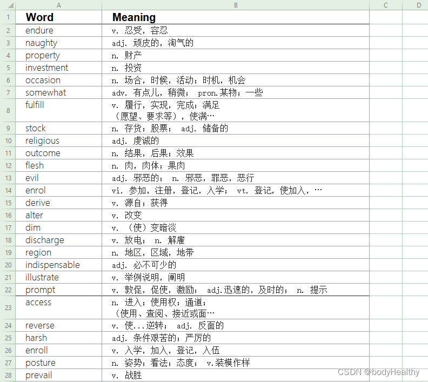Image resolution: width=428 pixels, height=382 pixels.
Task: Select the cell containing 'prevail'
Action: [x=59, y=375]
